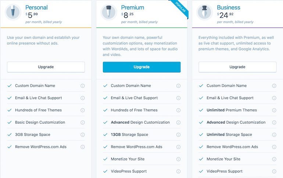The image size is (283, 178).
Task: Open info icon for Business Unlimited Storage Space
Action: click(x=274, y=135)
